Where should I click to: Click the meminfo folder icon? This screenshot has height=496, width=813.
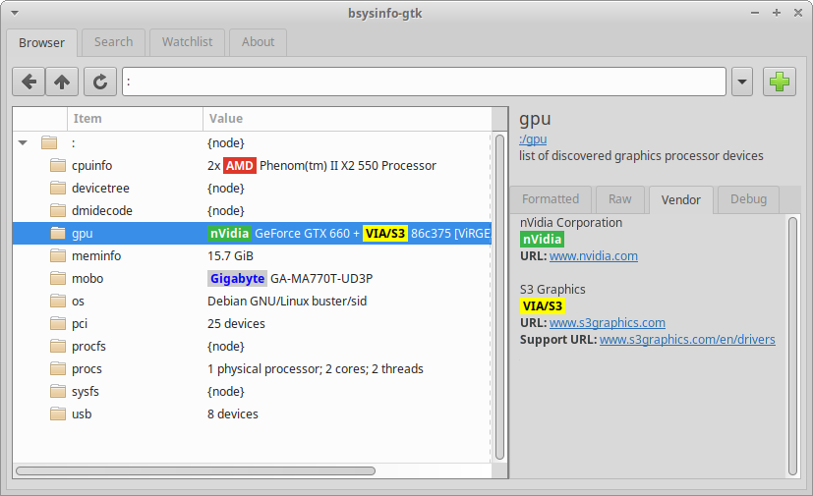tap(58, 255)
